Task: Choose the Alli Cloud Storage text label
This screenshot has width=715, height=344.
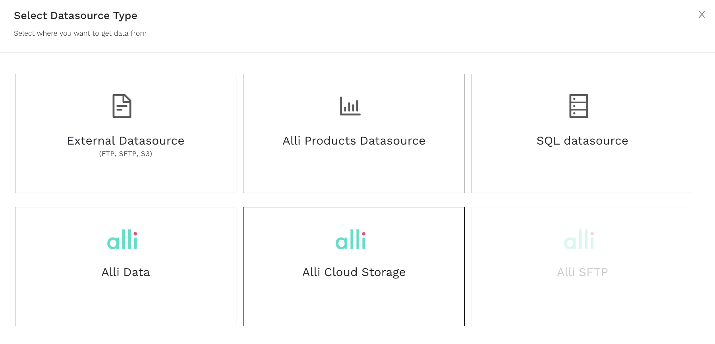Action: (354, 272)
